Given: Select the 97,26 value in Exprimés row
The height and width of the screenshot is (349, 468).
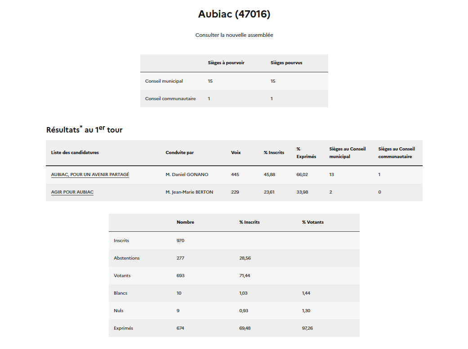Looking at the screenshot, I should (x=308, y=328).
